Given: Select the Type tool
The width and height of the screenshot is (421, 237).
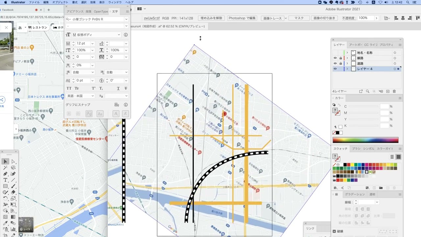Looking at the screenshot, I should point(5,180).
